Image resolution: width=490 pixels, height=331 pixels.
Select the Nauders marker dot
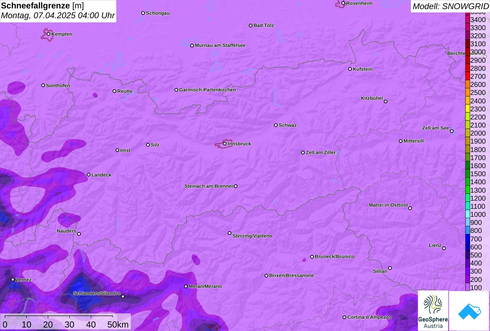[x=79, y=234]
